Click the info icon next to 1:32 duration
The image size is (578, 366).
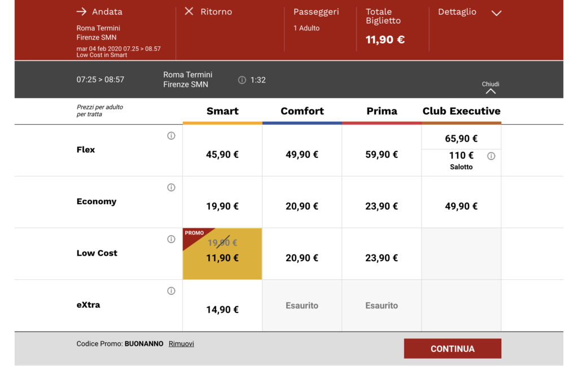coord(242,80)
